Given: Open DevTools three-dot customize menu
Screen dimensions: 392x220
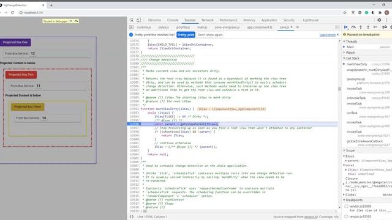Looking at the screenshot, I should [x=386, y=20].
